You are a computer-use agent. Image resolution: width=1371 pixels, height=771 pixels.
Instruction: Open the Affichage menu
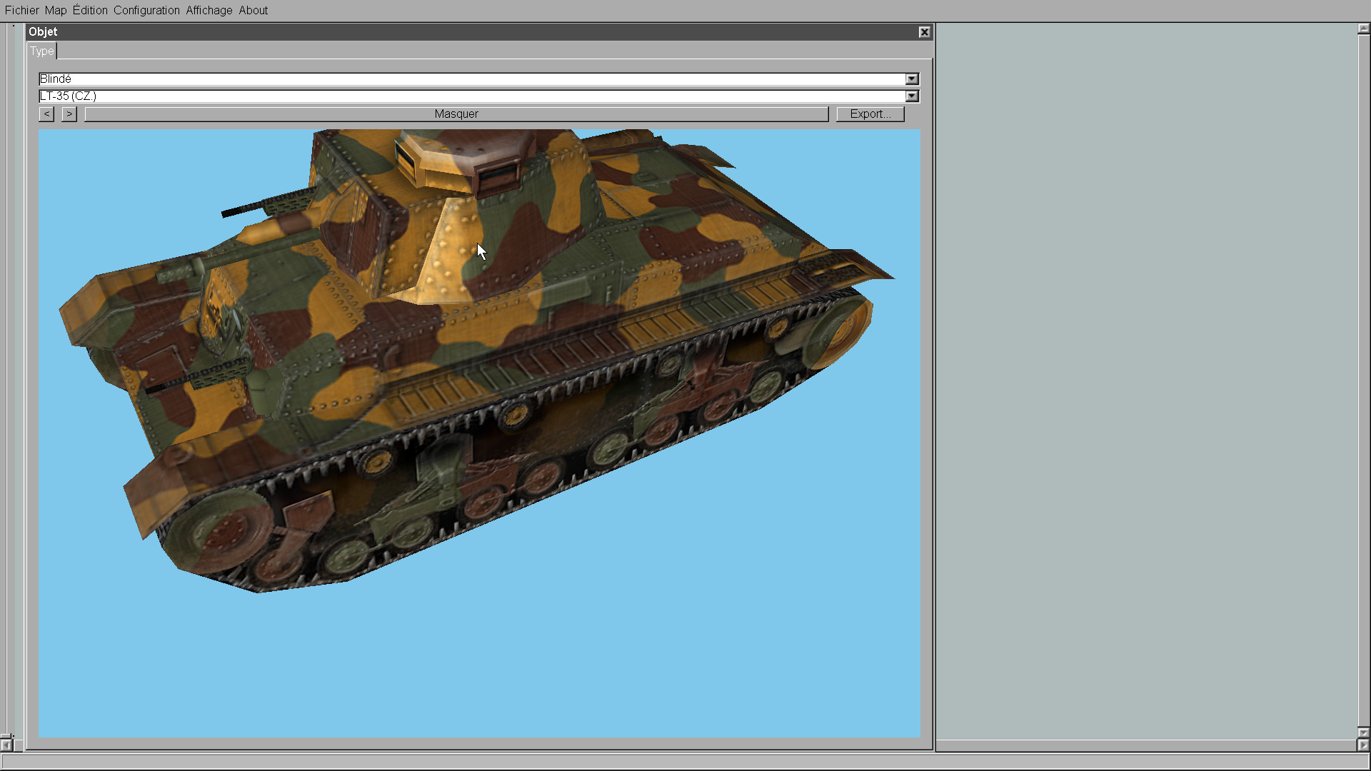(209, 10)
